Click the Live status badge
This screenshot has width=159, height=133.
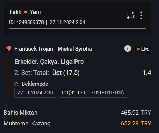click(143, 49)
